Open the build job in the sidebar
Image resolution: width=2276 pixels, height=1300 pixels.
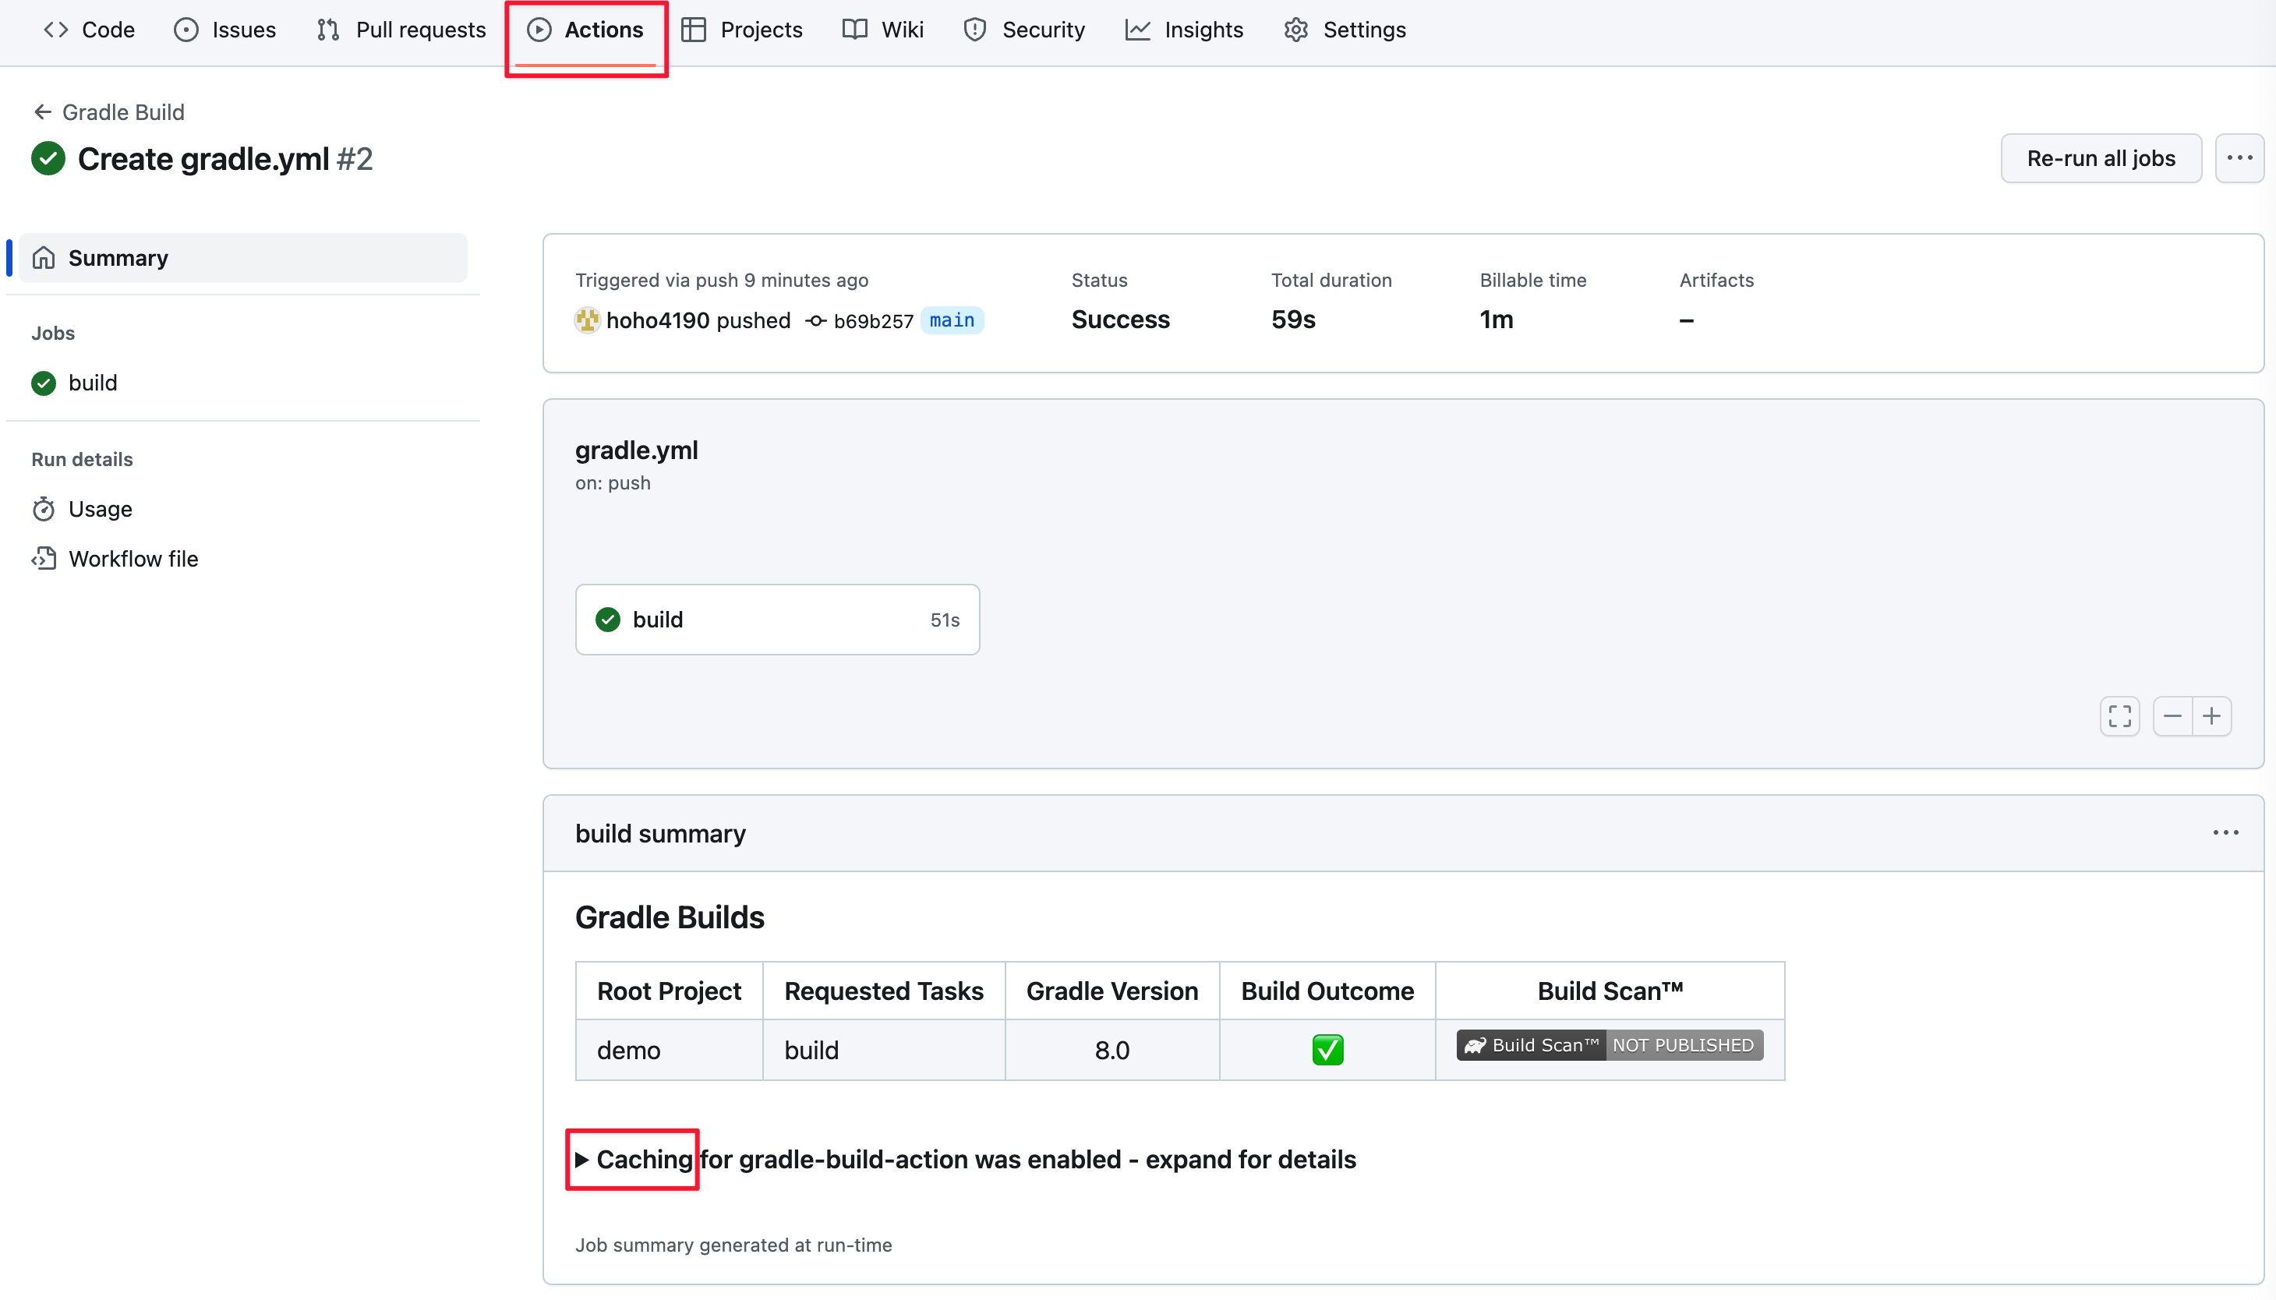click(x=93, y=382)
